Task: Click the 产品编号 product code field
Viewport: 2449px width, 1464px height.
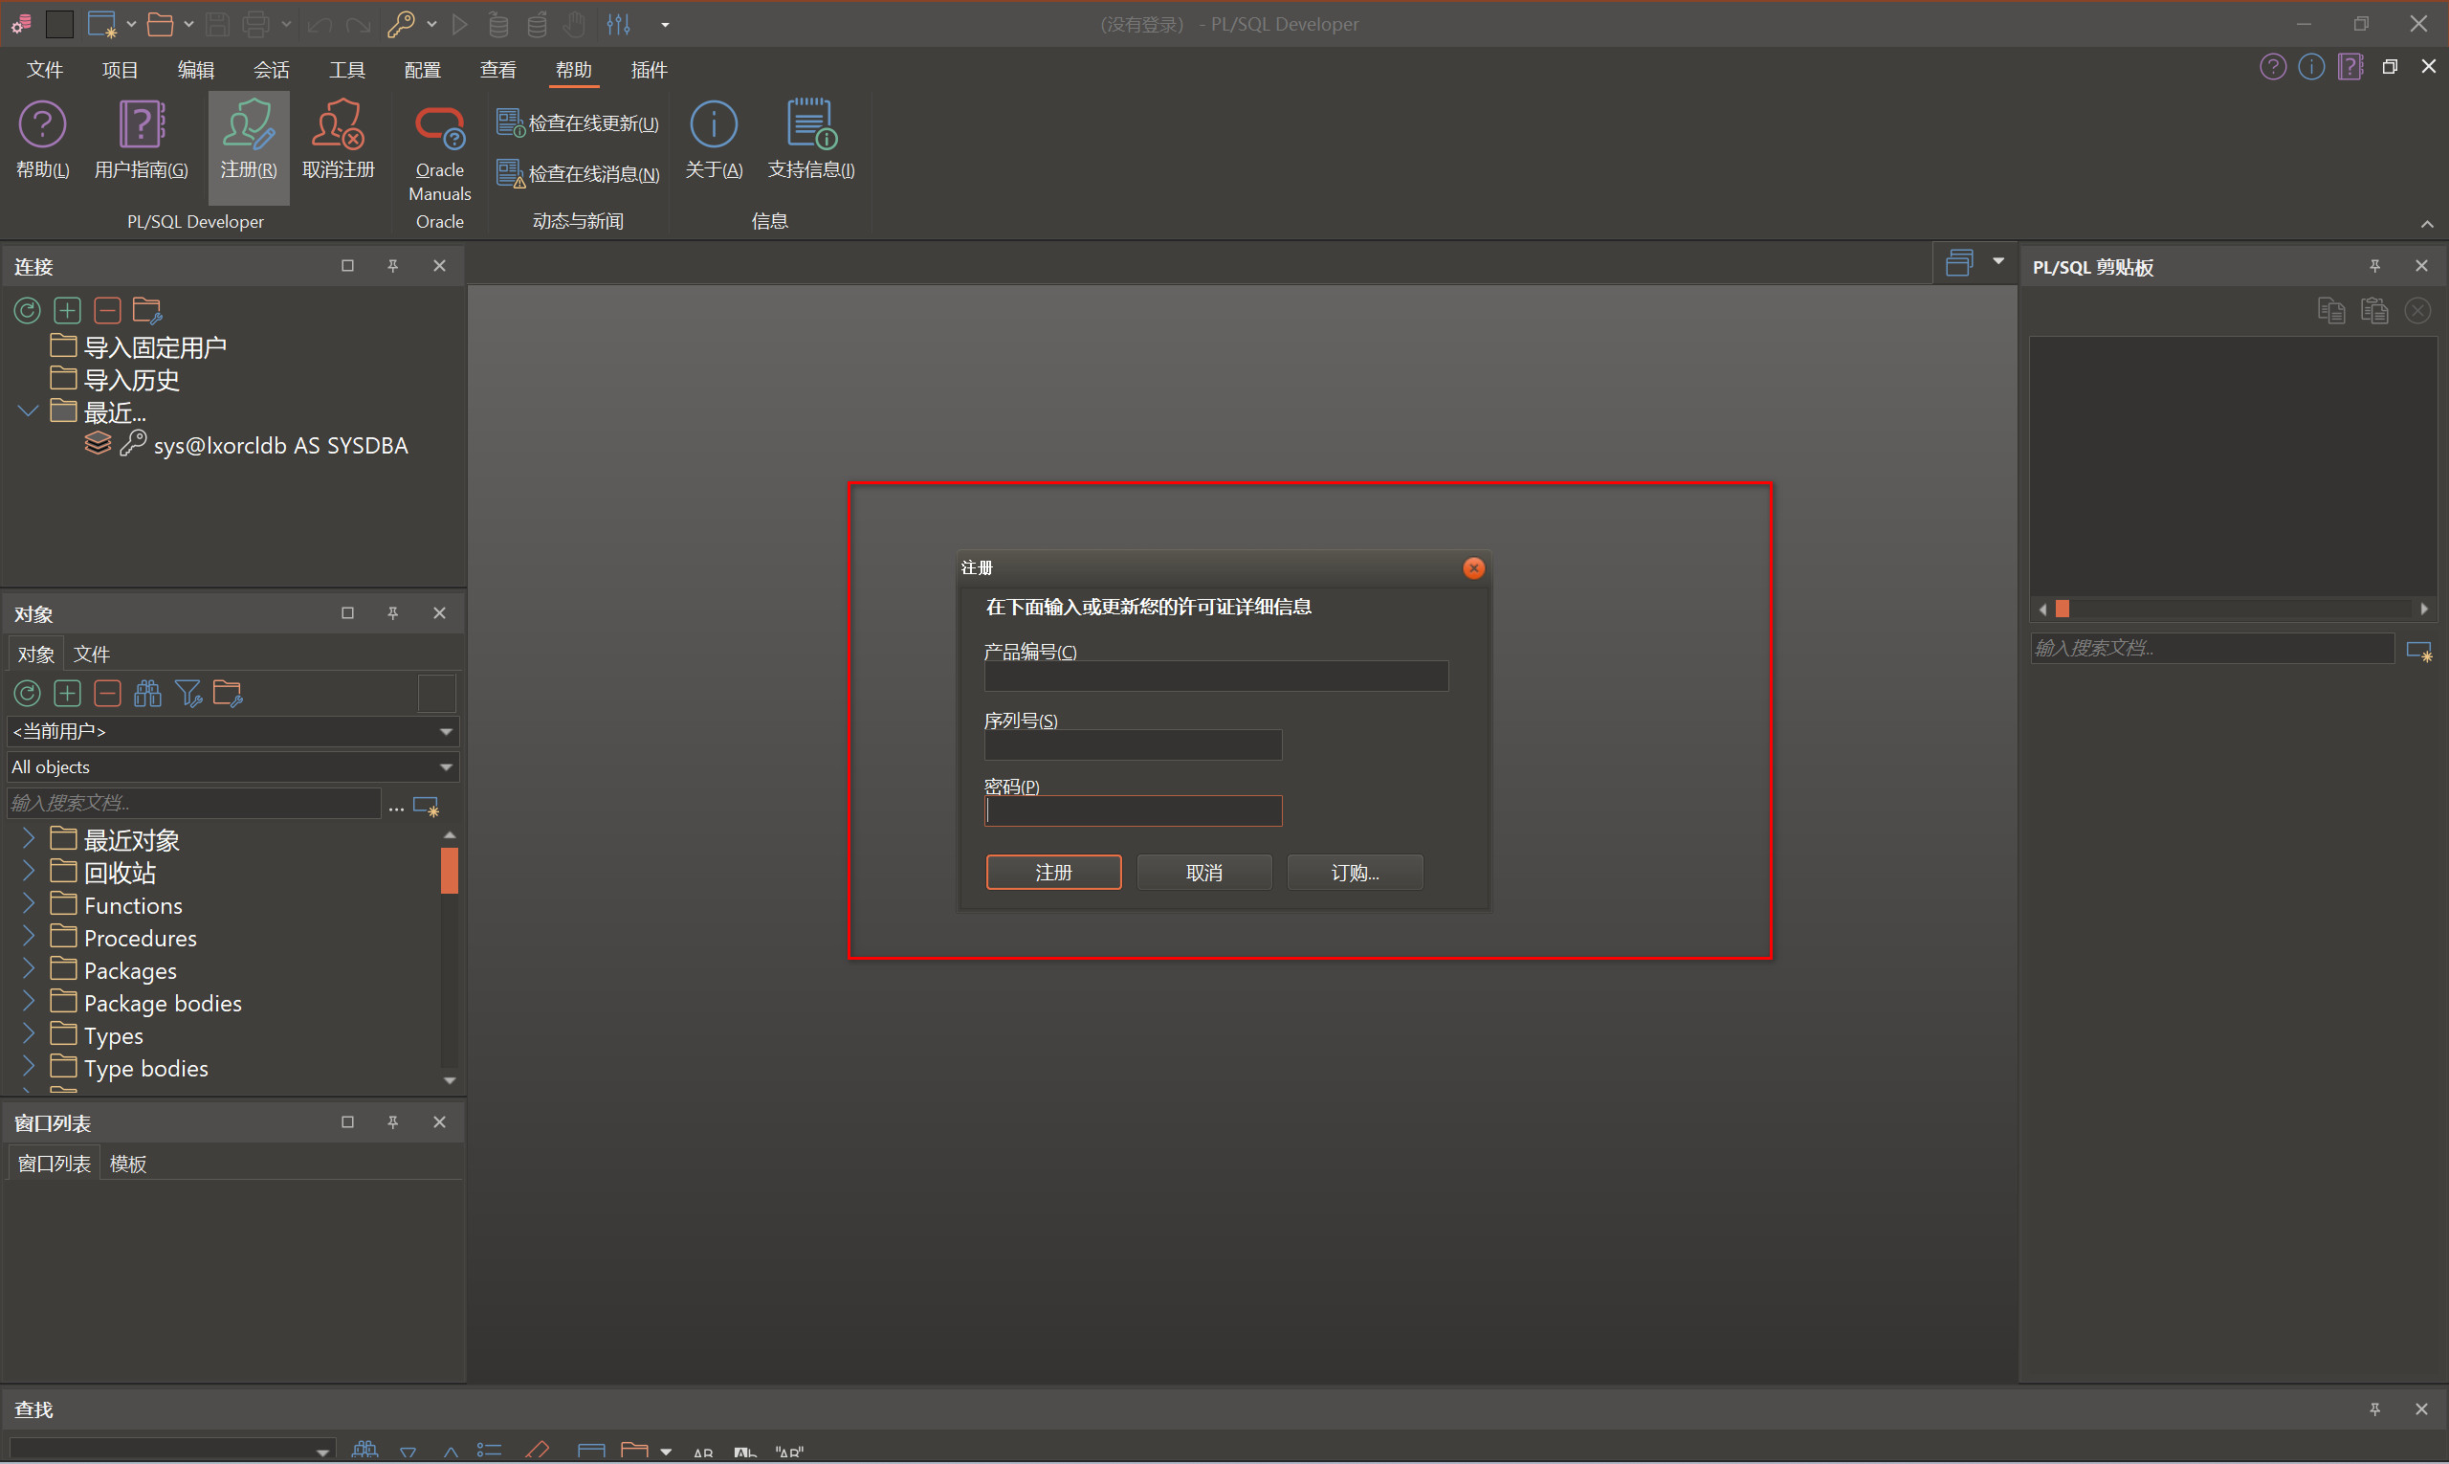Action: [1215, 677]
